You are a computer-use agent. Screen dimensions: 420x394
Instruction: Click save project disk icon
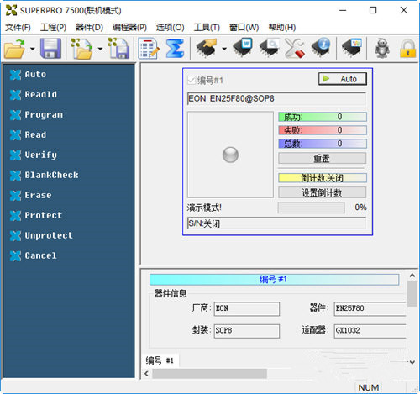point(119,49)
